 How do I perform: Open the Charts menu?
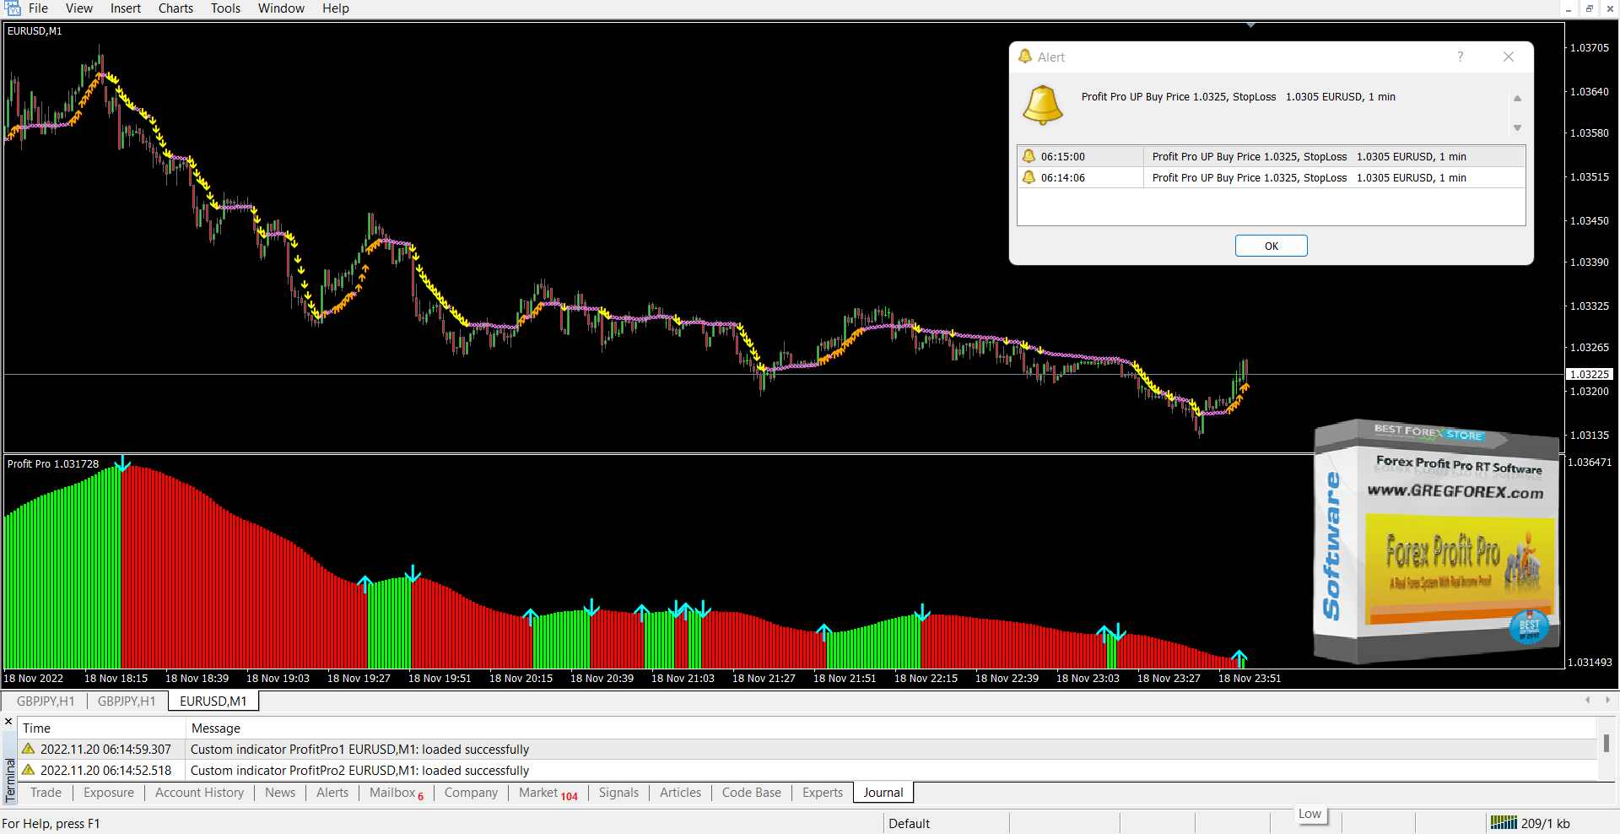tap(175, 8)
